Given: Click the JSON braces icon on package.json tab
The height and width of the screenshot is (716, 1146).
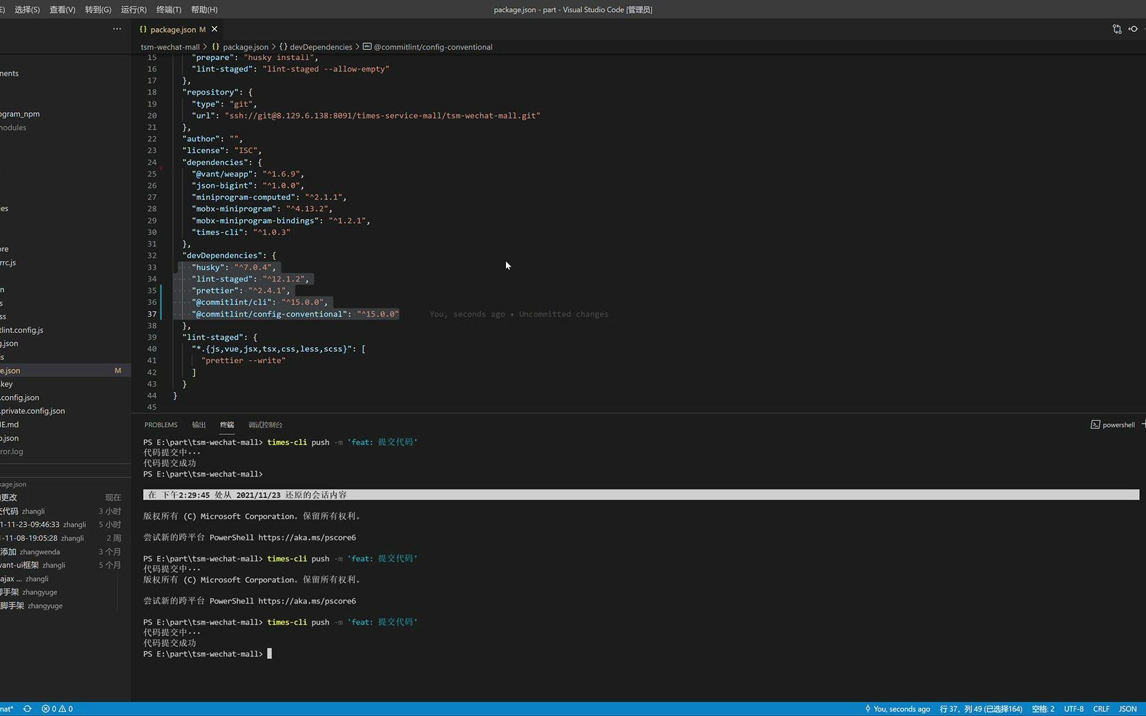Looking at the screenshot, I should (143, 29).
